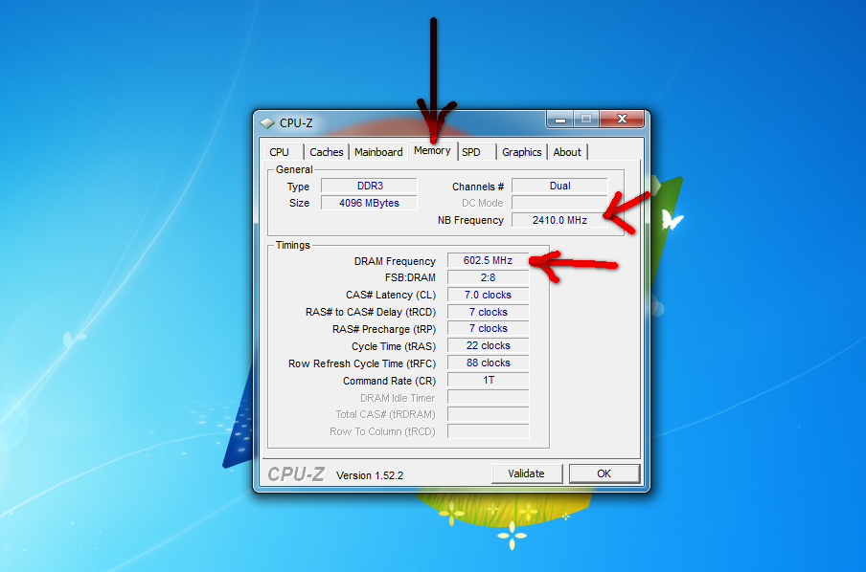Click the empty Total CAS# (tRDRAM) field

tap(488, 414)
